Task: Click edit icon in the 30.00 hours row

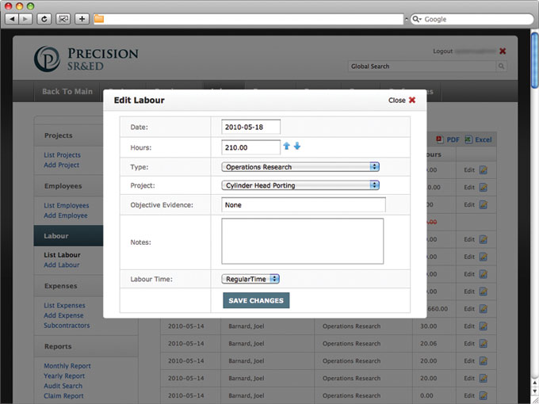Action: [484, 326]
